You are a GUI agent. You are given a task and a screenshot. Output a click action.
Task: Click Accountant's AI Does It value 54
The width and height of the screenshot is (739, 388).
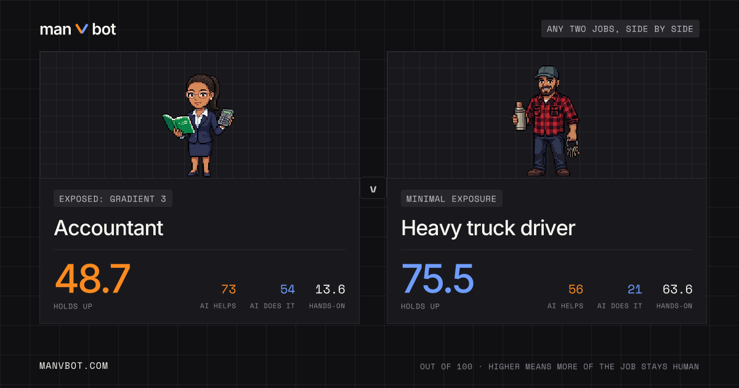point(288,289)
